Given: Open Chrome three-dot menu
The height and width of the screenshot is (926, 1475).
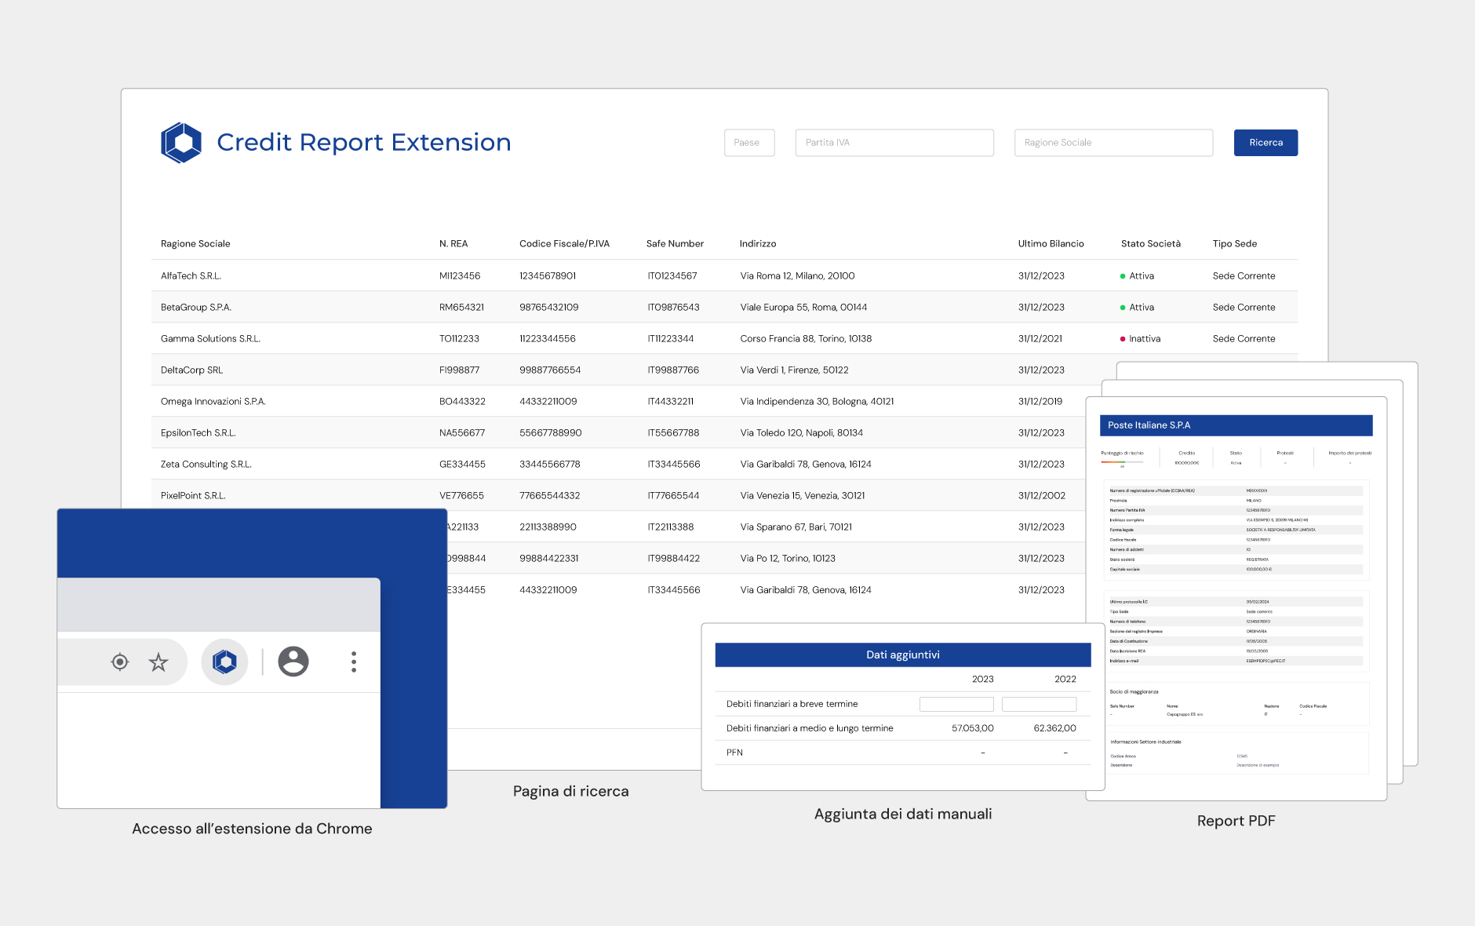Looking at the screenshot, I should (x=354, y=662).
